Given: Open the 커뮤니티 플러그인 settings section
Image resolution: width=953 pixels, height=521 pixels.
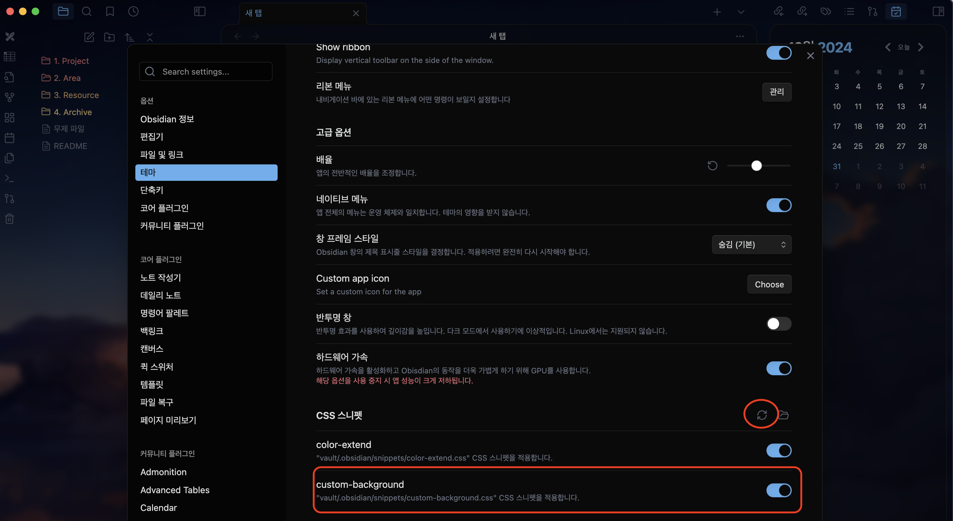Looking at the screenshot, I should (x=172, y=225).
